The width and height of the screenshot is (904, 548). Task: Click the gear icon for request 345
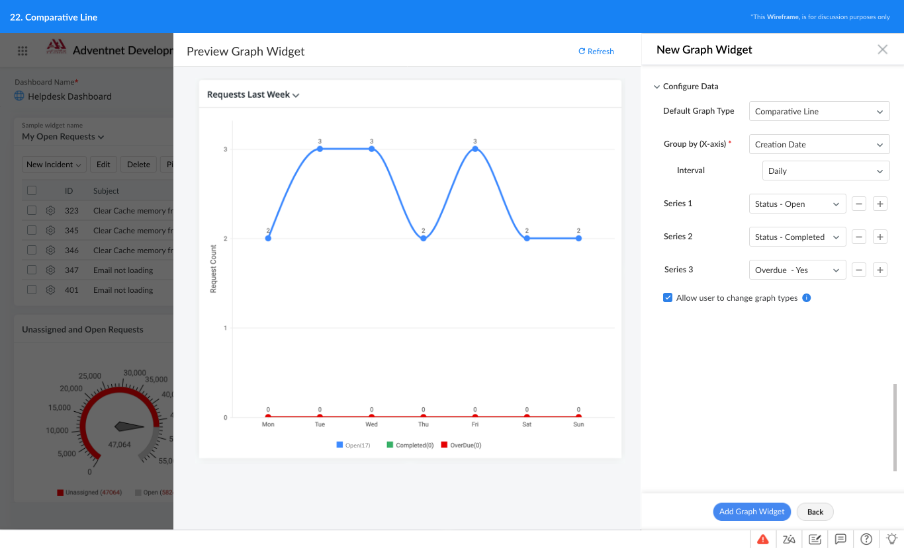50,231
